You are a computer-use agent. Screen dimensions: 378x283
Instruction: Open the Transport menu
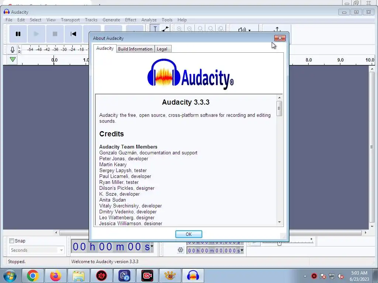point(70,20)
